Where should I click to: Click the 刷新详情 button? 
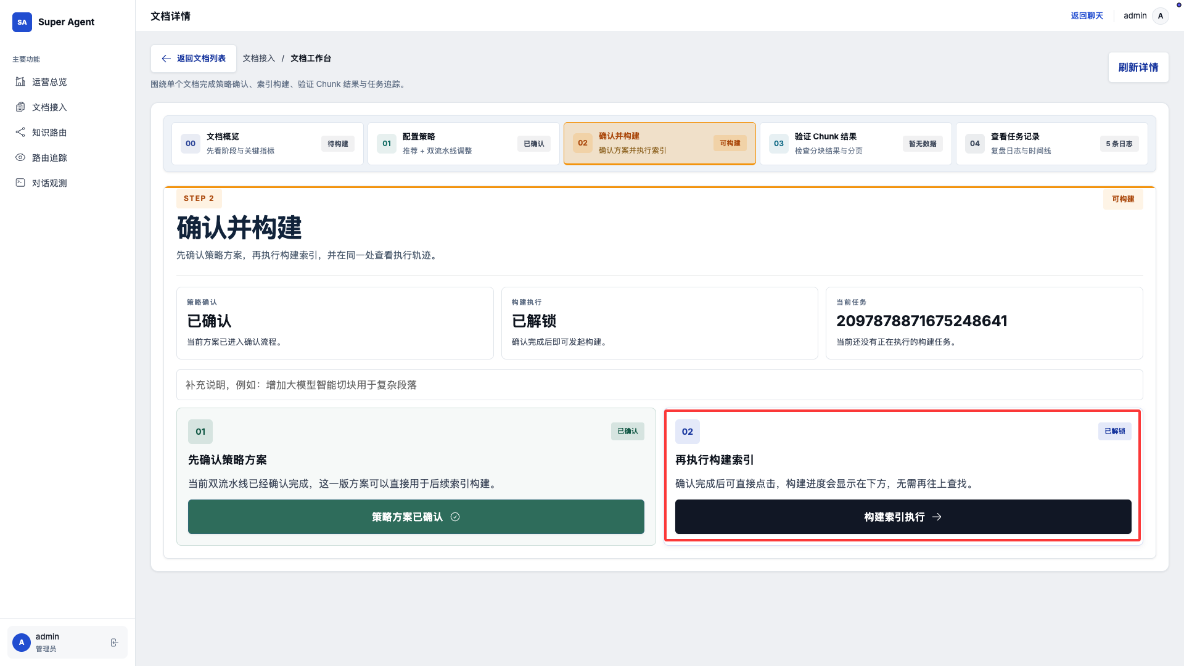1138,67
